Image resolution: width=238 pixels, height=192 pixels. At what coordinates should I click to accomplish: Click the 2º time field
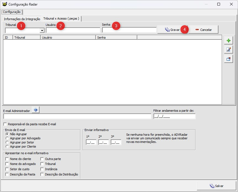click(104, 142)
